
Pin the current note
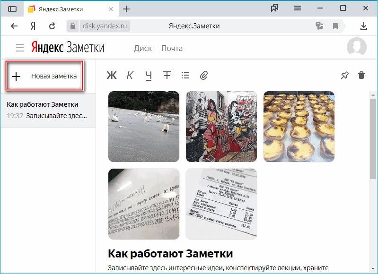344,76
